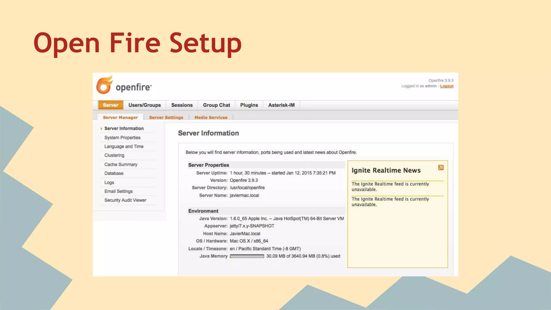Select the Server Manager submenu
This screenshot has width=551, height=310.
point(120,118)
